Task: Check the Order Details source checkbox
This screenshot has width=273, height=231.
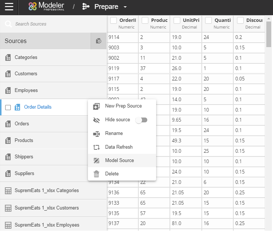Action: 8,108
